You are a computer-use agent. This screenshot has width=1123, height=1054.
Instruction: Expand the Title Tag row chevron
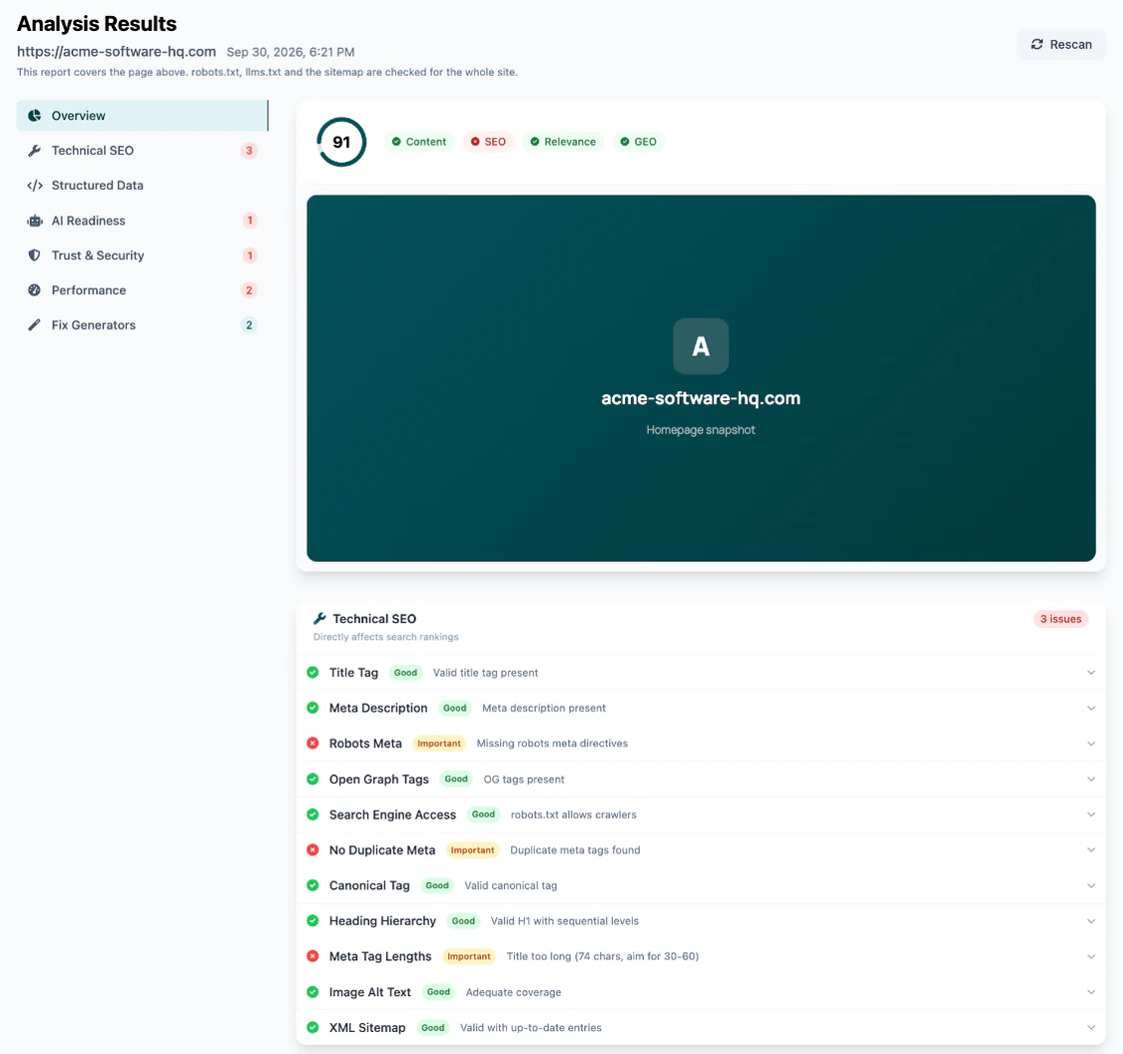pos(1091,673)
